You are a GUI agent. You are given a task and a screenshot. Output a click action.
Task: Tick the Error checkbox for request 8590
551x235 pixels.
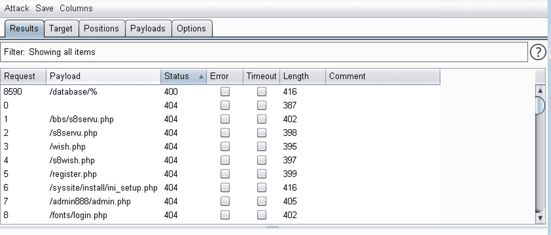225,91
